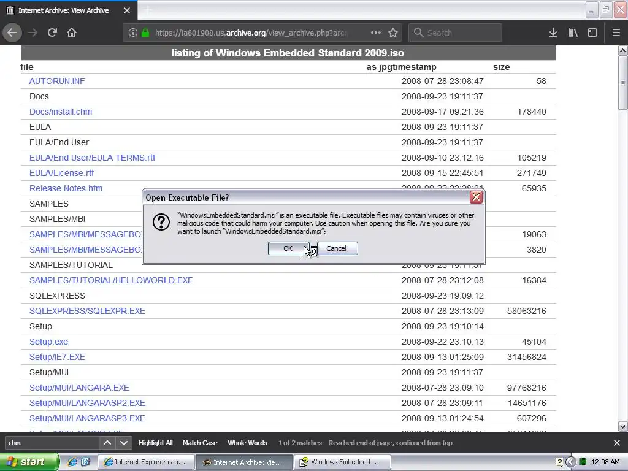Open the Windows start button
Screen dimensions: 628x471
(29, 462)
